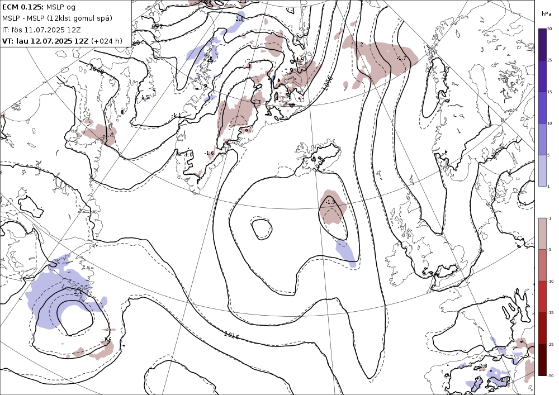559x395 pixels.
Task: Click the '-1.9' value south of Iceland
Action: click(x=330, y=202)
